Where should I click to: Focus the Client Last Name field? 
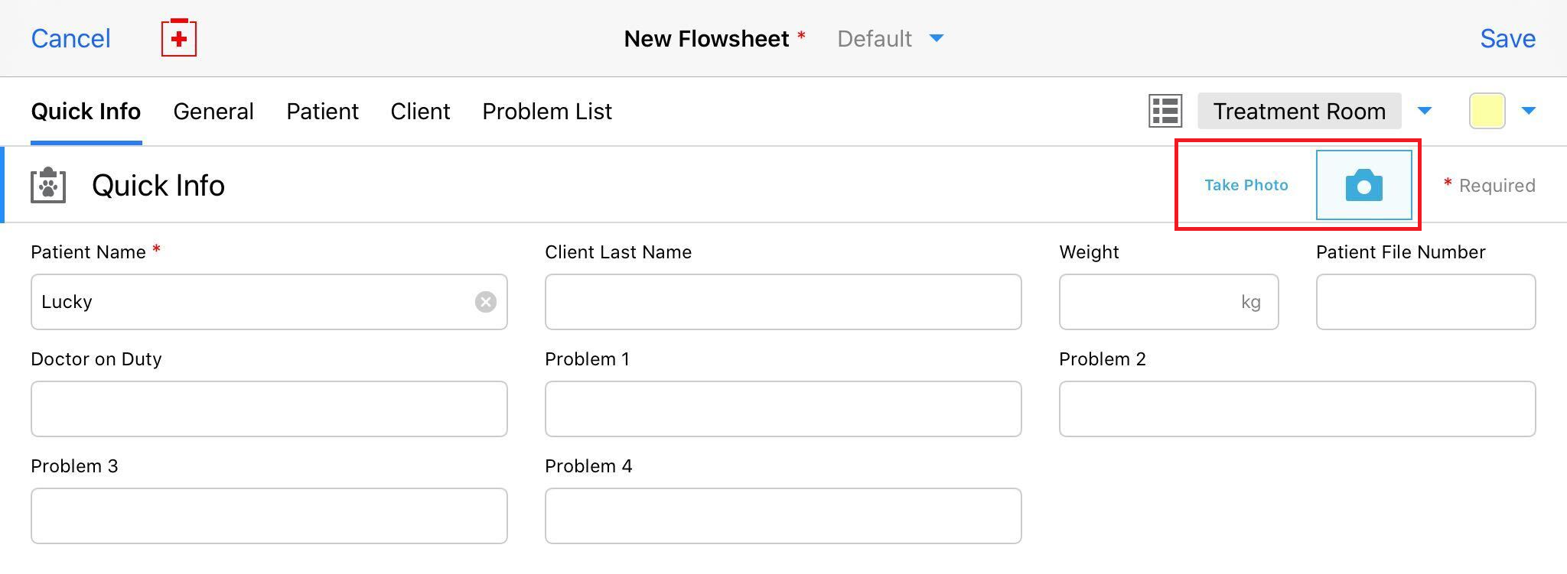click(x=783, y=302)
